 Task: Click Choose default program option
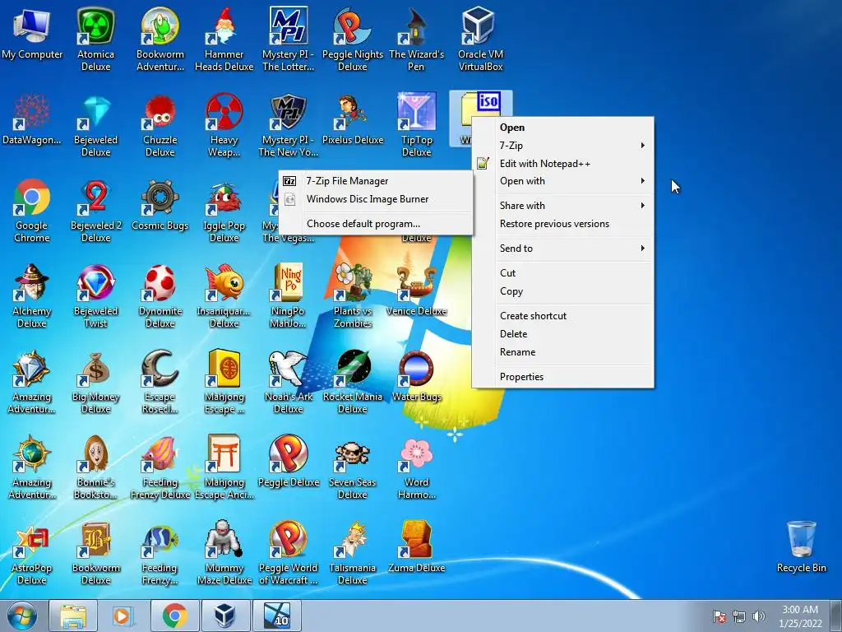375,224
